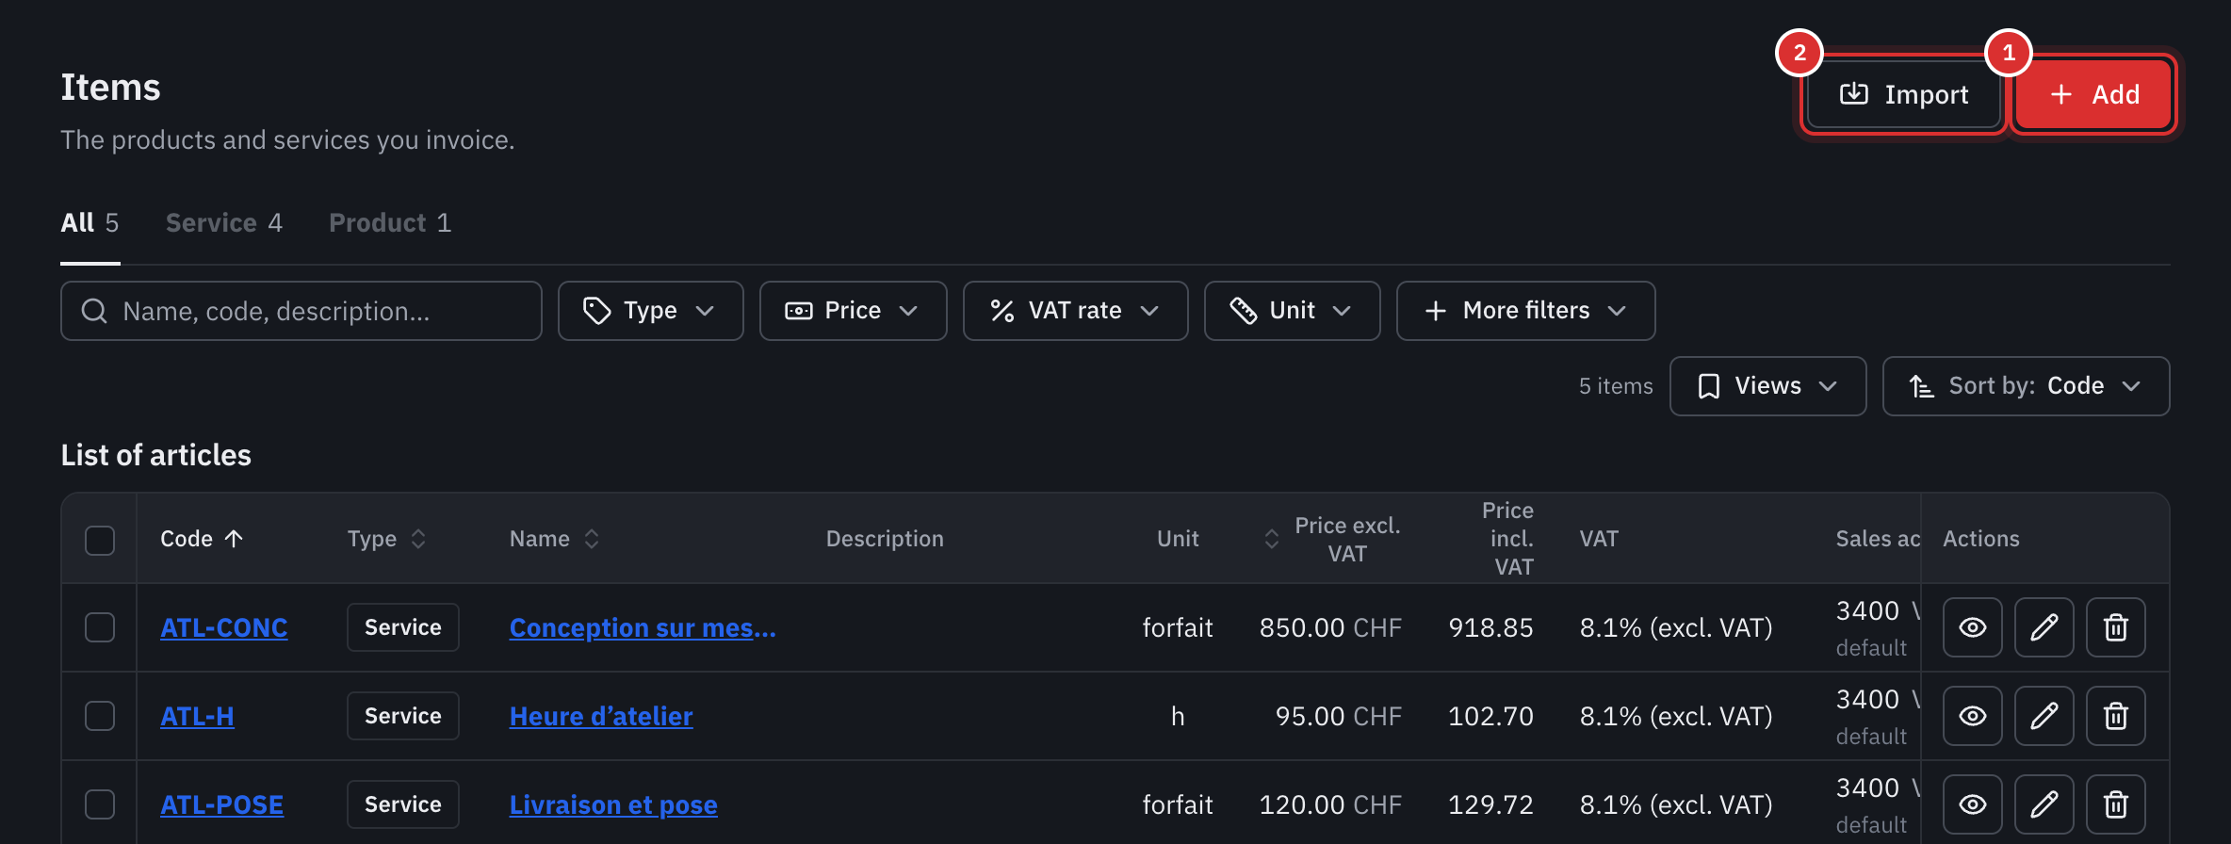Open the ATL-CONC code link

pos(223,627)
